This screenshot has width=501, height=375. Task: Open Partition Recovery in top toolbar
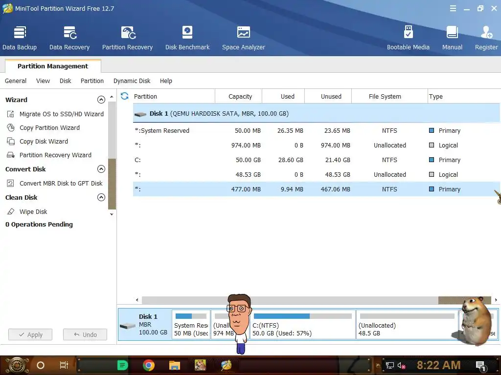[x=128, y=38]
